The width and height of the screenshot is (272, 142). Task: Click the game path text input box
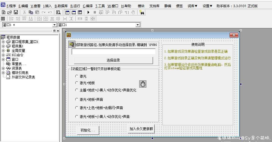pos(114,52)
